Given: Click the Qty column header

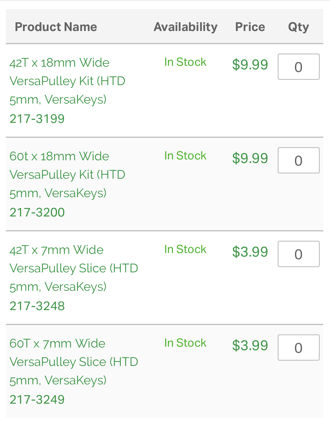Looking at the screenshot, I should point(298,27).
